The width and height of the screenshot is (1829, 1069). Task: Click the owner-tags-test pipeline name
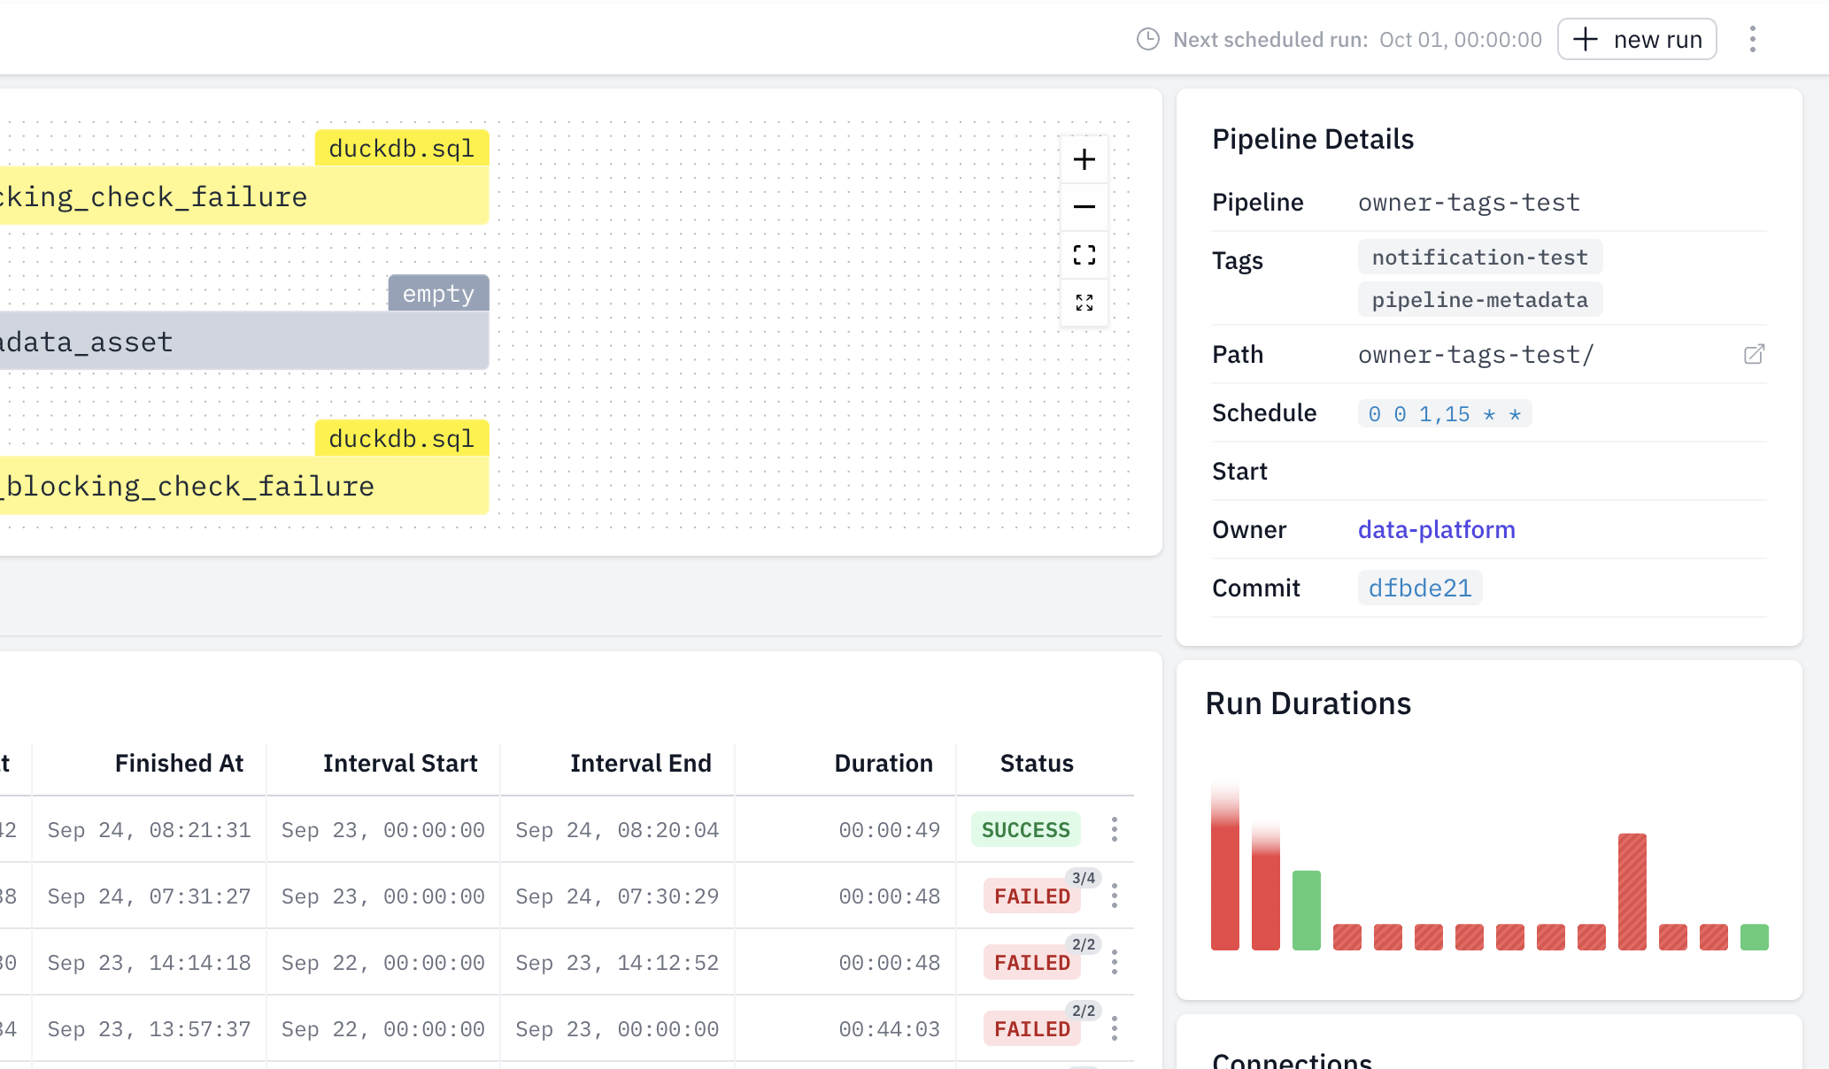(1469, 202)
